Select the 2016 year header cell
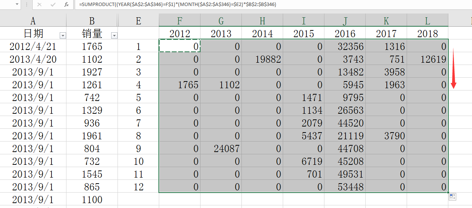Viewport: 472px width, 208px height. pyautogui.click(x=345, y=33)
